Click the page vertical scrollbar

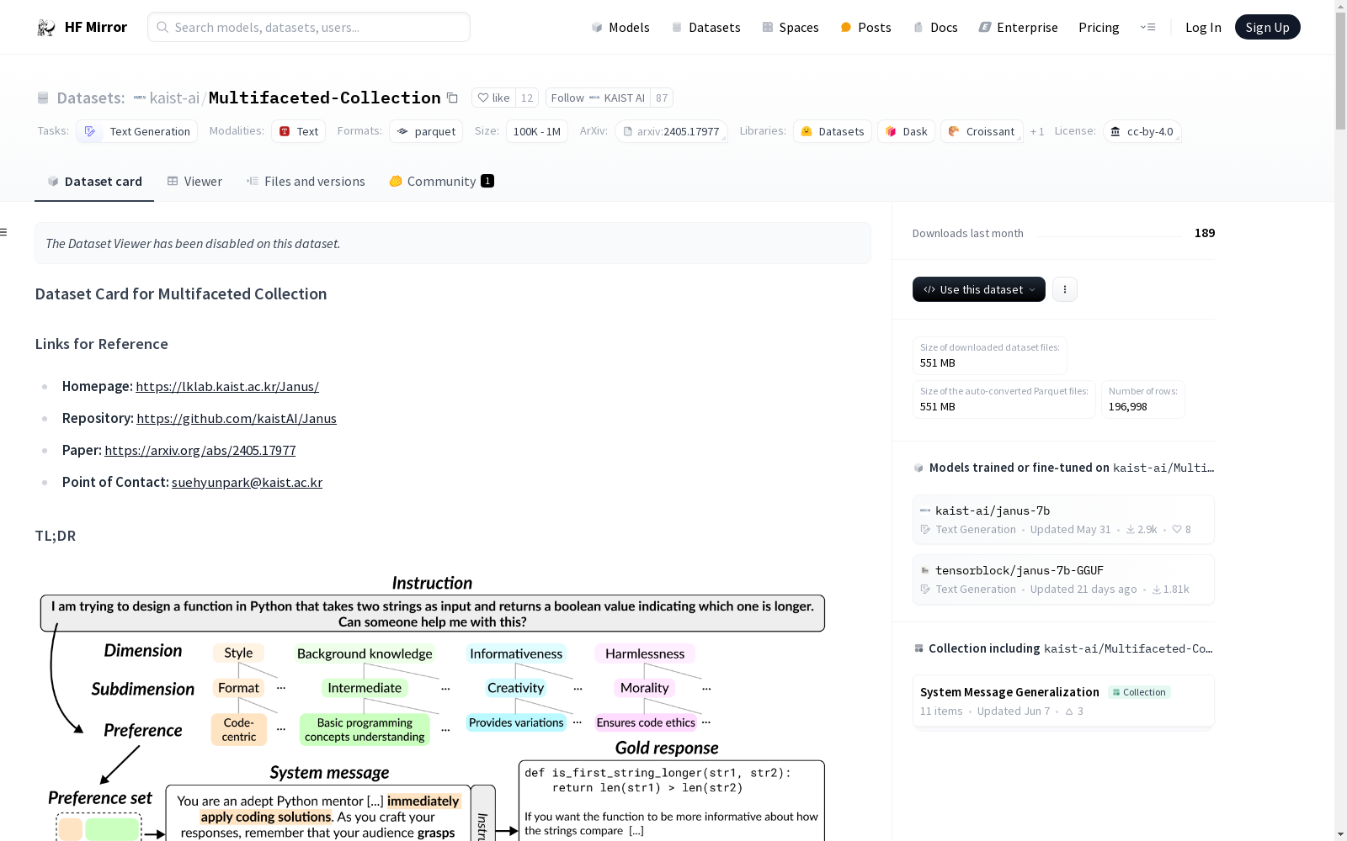click(1340, 420)
